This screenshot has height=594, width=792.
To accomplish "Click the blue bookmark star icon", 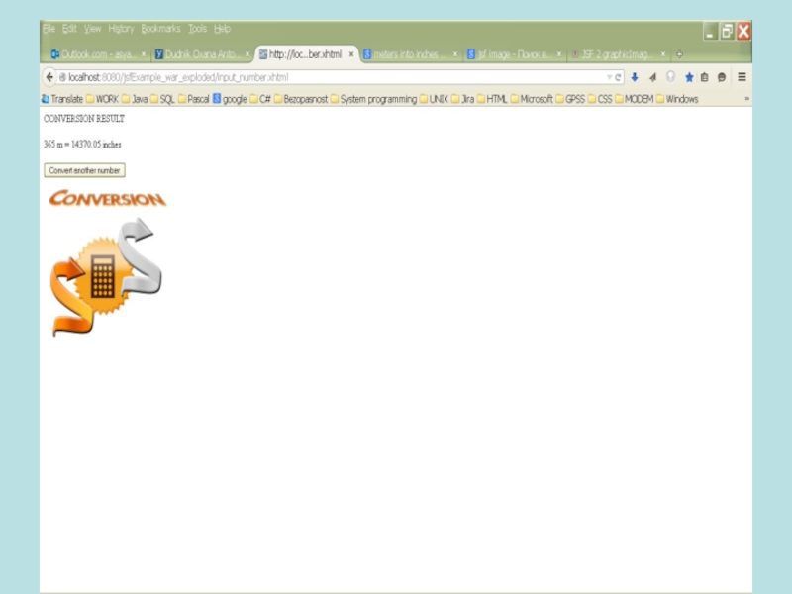I will point(689,77).
